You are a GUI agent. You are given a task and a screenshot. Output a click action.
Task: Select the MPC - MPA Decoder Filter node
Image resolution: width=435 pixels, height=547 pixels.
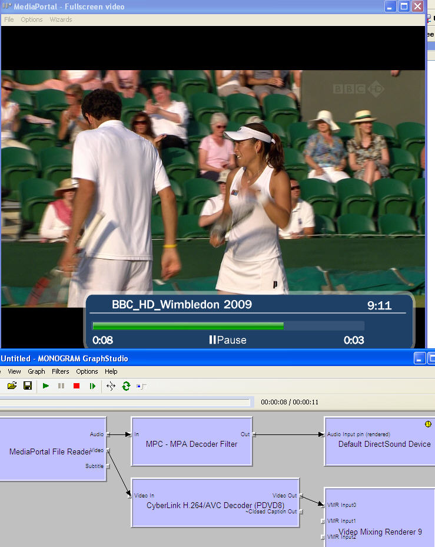(191, 444)
